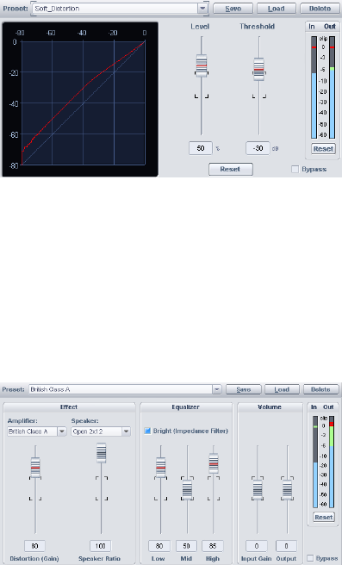Click Load next to British Class A preset
This screenshot has width=342, height=565.
pyautogui.click(x=282, y=389)
